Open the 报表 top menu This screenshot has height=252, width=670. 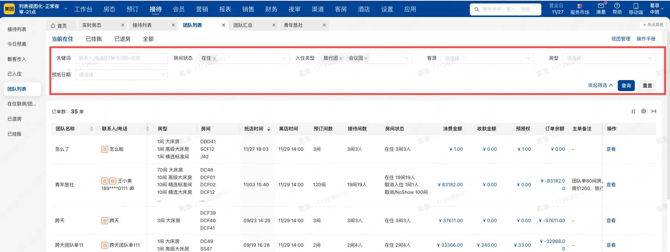[x=225, y=9]
